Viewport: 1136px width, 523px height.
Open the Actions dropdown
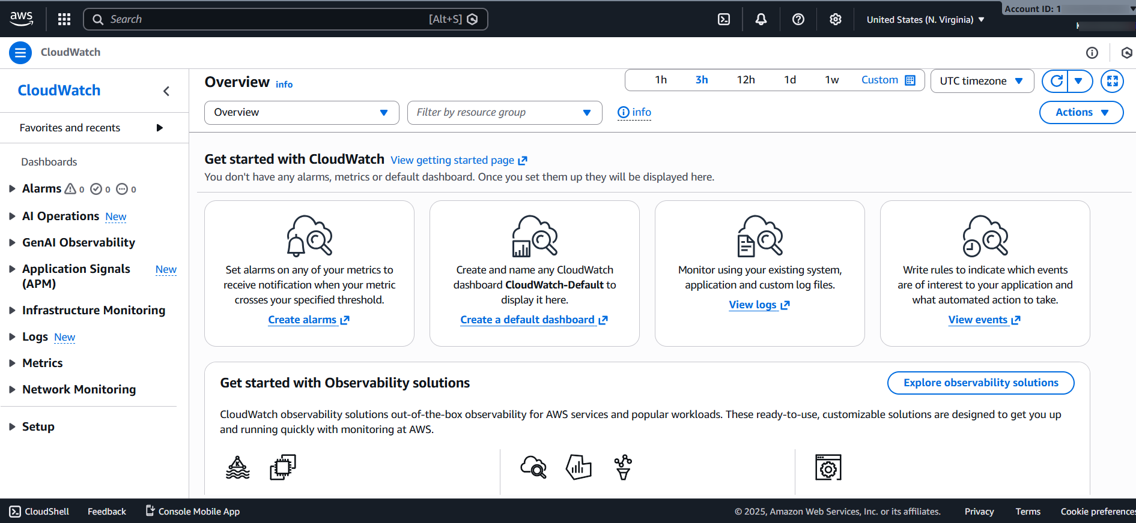point(1081,112)
